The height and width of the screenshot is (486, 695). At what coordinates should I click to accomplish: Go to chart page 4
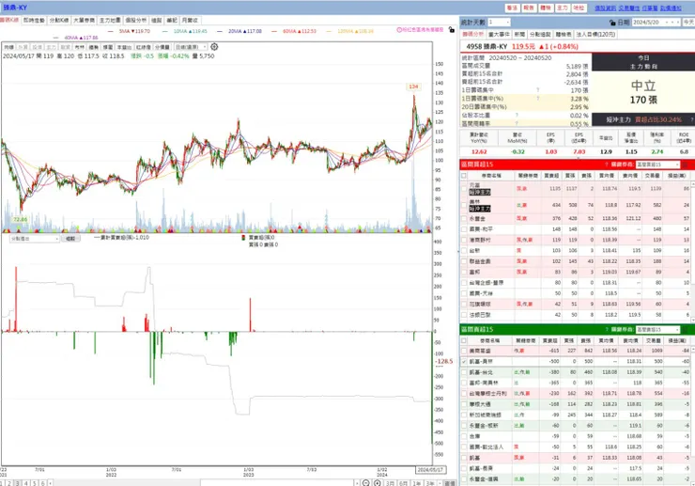[x=26, y=483]
